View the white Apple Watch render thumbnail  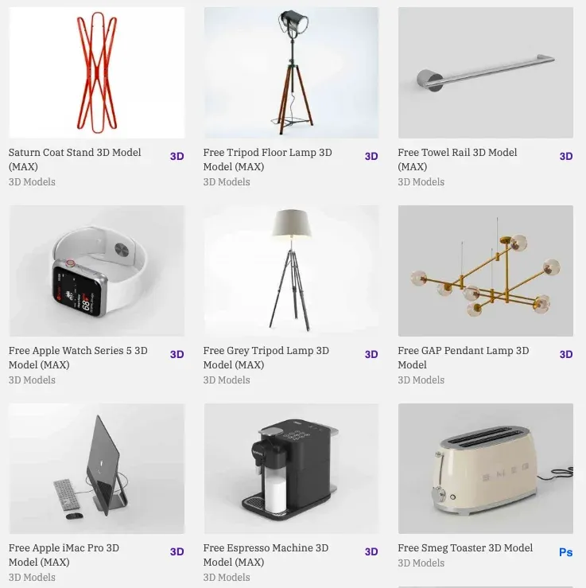pyautogui.click(x=97, y=271)
